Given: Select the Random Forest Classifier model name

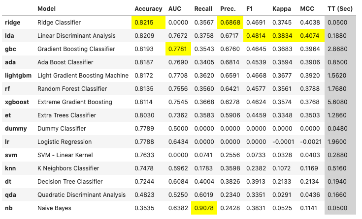Looking at the screenshot, I should (72, 88).
